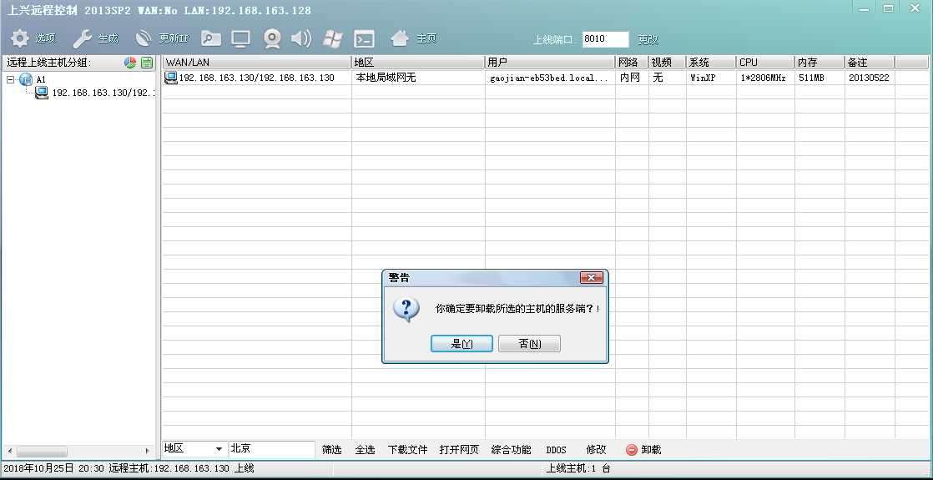
Task: Open the remote screen monitor icon
Action: [240, 38]
